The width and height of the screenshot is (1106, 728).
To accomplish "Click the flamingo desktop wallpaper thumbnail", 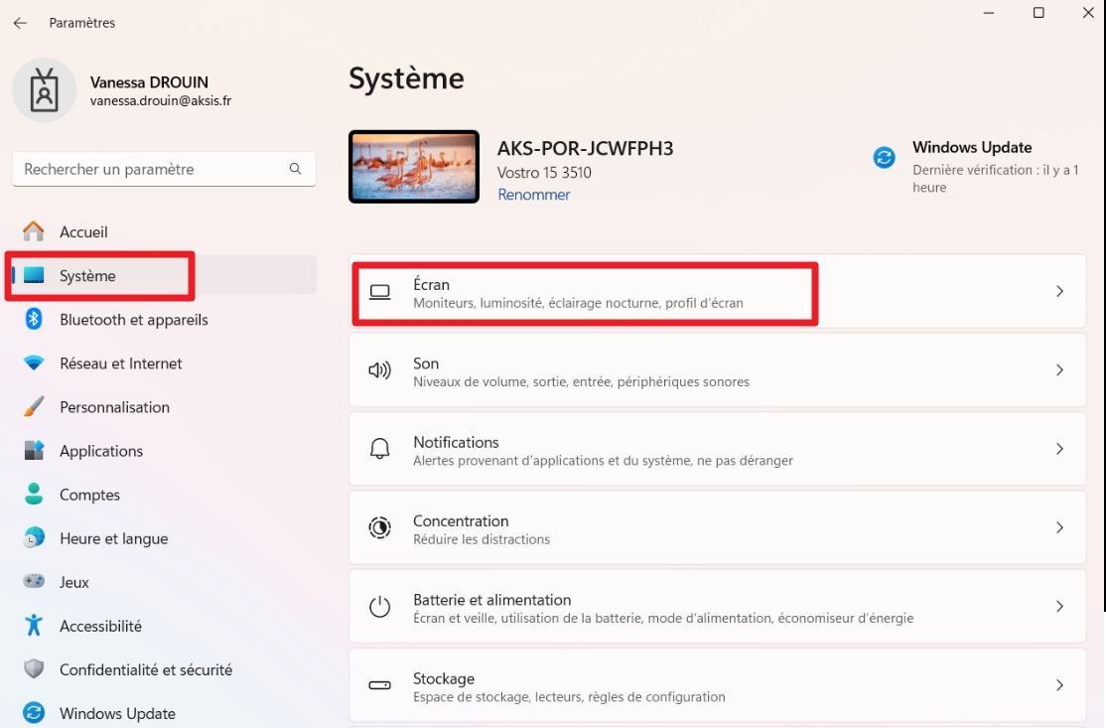I will [414, 167].
